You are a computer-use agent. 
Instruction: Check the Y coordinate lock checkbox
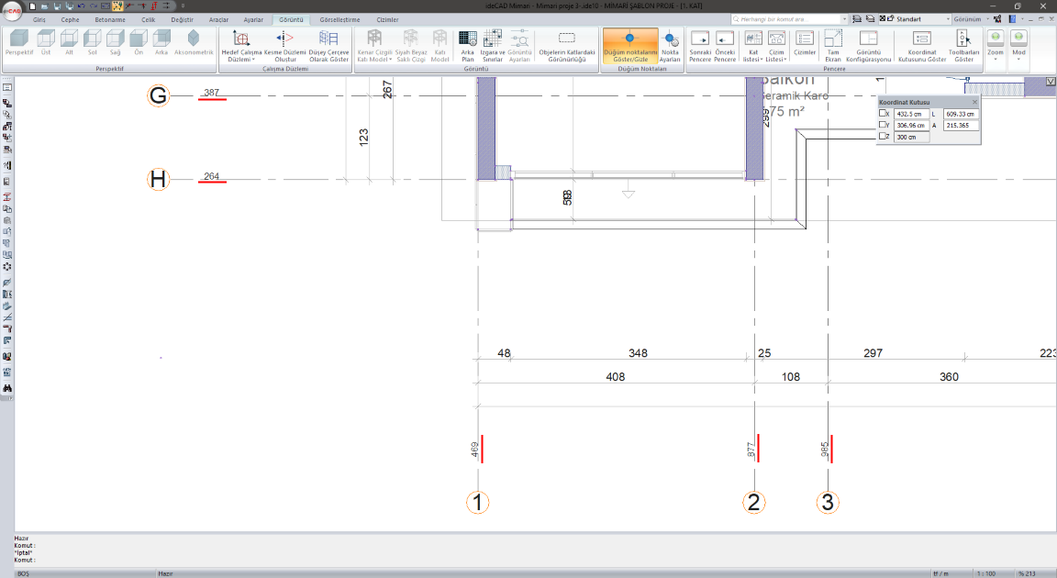pos(884,125)
